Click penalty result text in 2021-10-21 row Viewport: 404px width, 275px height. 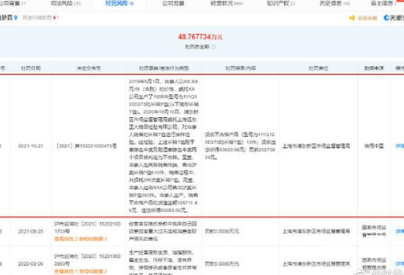point(240,146)
